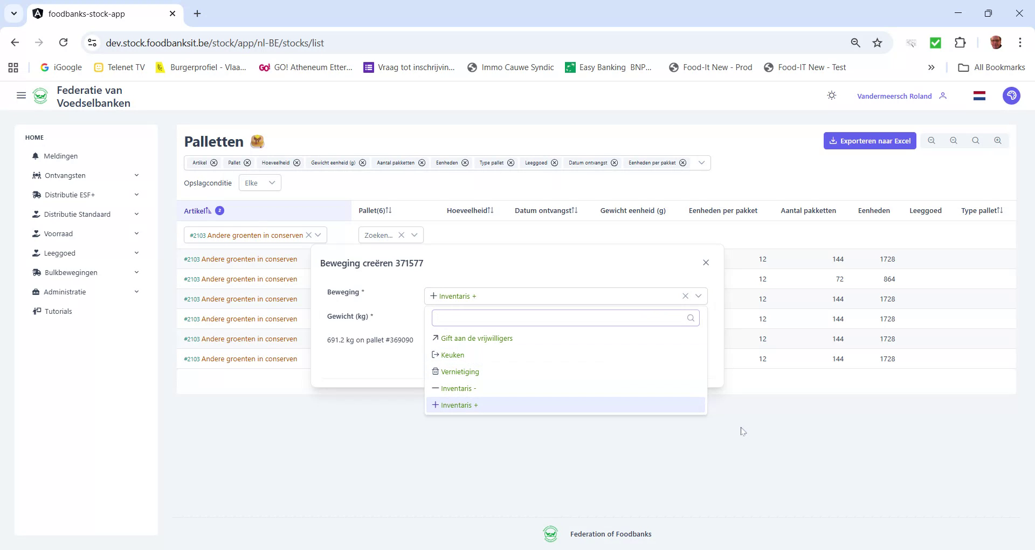Select 'Vernietiging' from the Beweging options
The image size is (1035, 550).
pyautogui.click(x=459, y=372)
